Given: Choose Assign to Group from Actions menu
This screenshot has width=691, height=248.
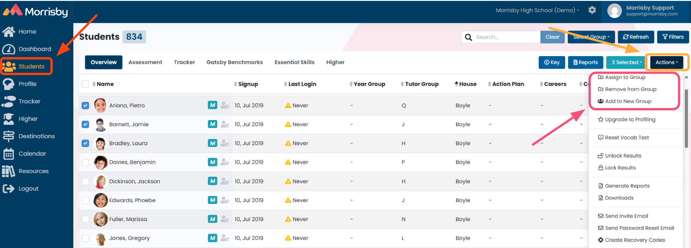Looking at the screenshot, I should point(622,77).
